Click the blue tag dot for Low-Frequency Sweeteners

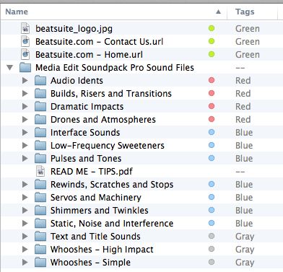click(212, 145)
